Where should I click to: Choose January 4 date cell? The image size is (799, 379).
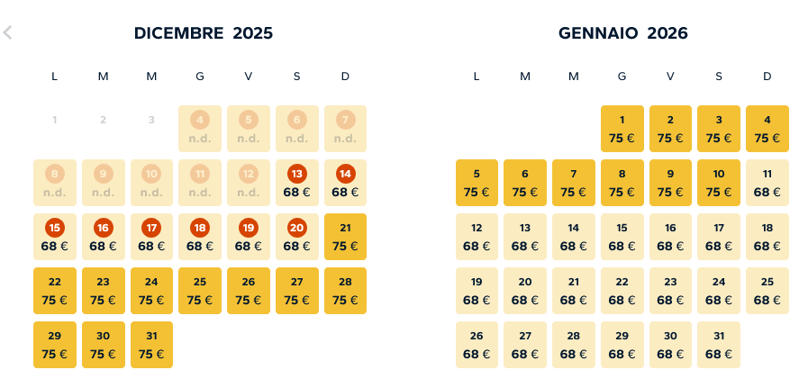[767, 129]
